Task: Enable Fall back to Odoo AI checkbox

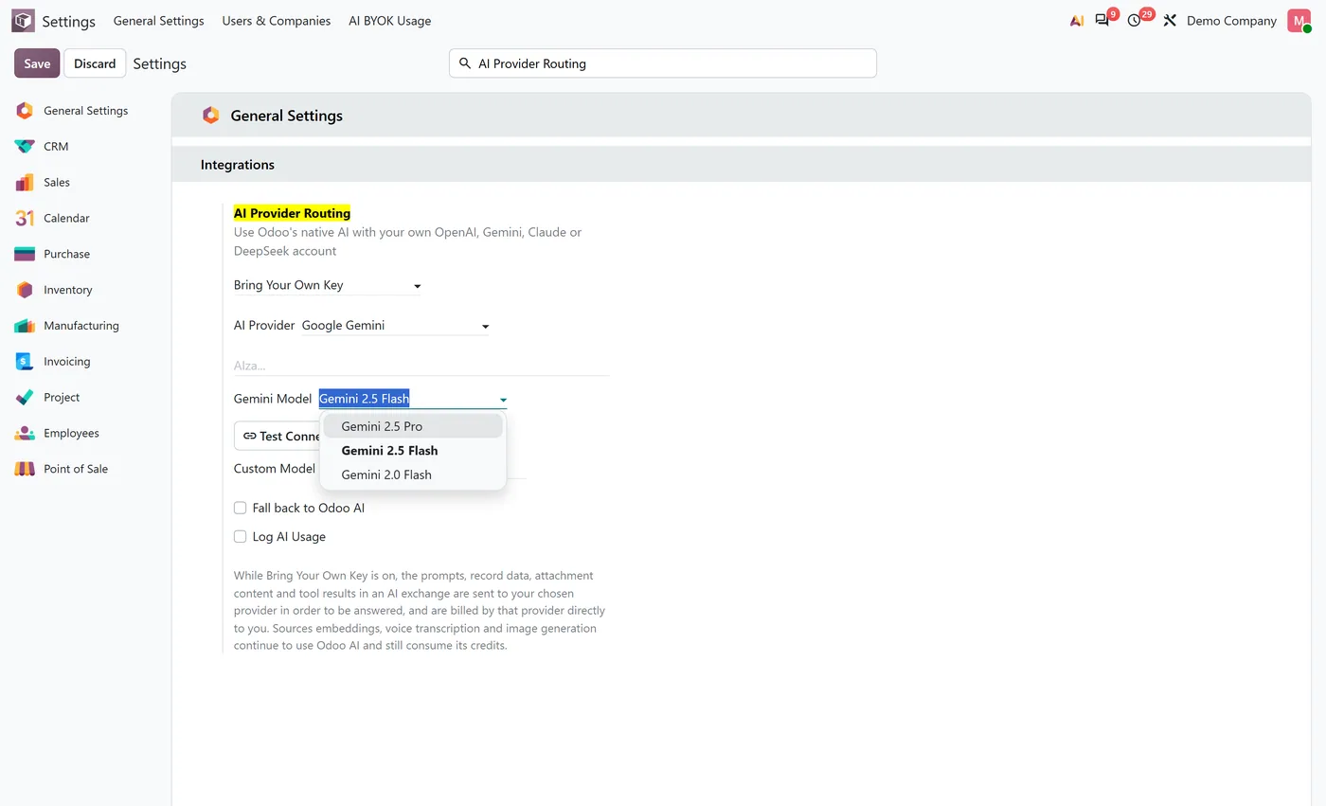Action: coord(240,508)
